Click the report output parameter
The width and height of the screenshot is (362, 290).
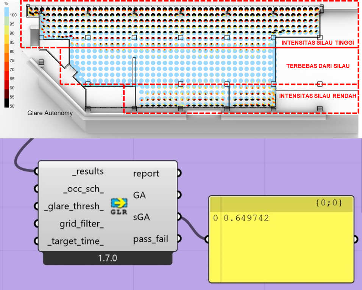pyautogui.click(x=146, y=174)
